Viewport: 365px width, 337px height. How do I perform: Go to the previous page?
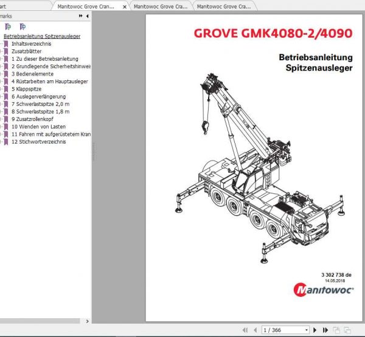255,330
